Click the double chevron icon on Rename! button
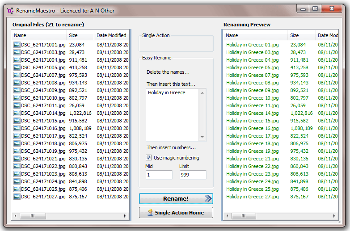Viewport: 350px width, 231px height. (x=208, y=198)
